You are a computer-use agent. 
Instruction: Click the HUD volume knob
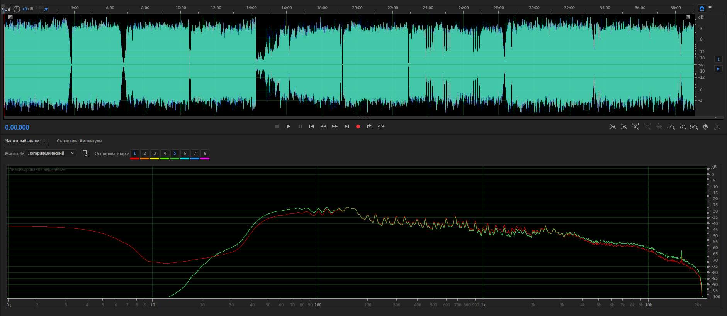(x=17, y=9)
